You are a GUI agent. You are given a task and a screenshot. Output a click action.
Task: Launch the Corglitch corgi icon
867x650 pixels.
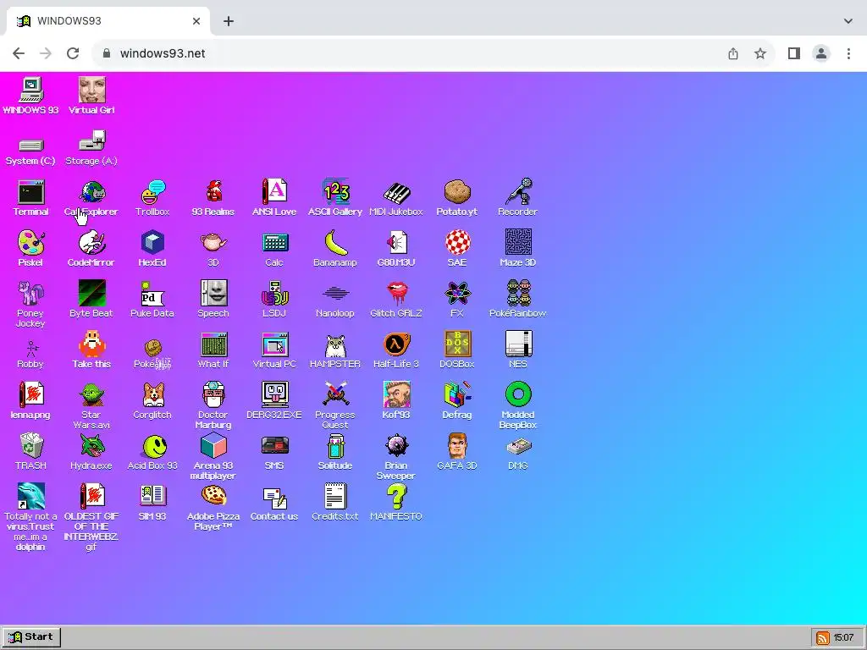pyautogui.click(x=152, y=395)
